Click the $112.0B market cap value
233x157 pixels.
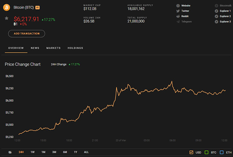(x=90, y=9)
